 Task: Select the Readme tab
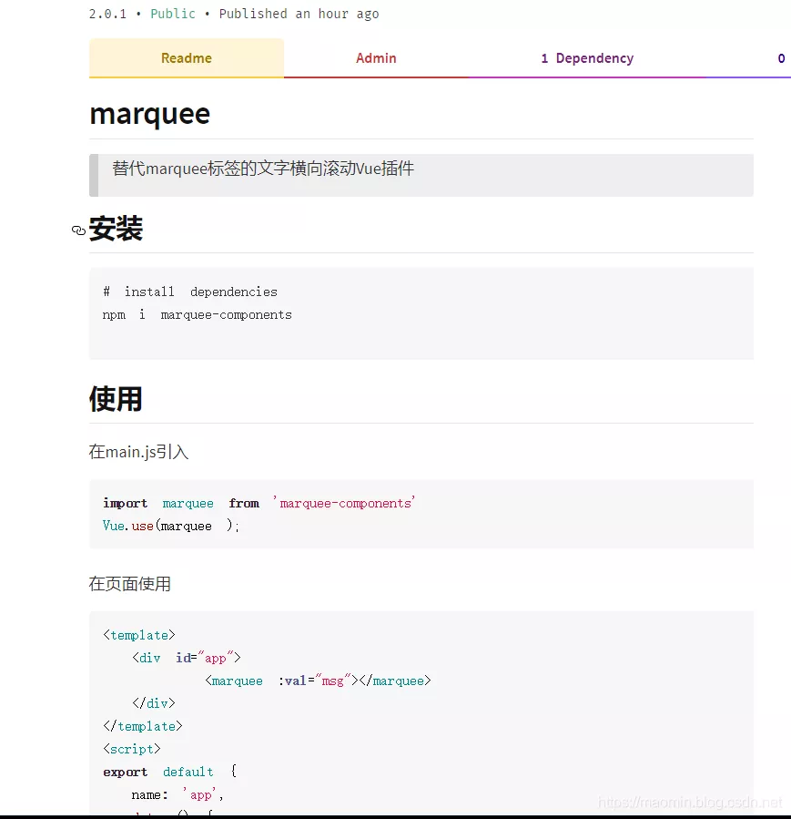coord(186,57)
